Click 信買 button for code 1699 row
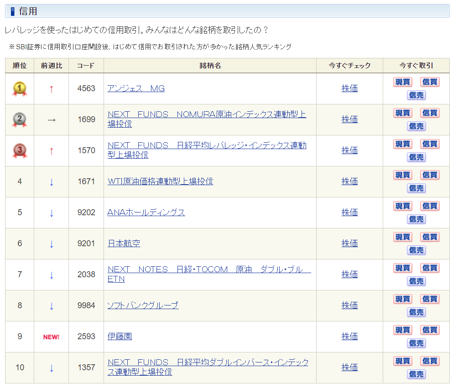This screenshot has width=458, height=388. point(430,113)
